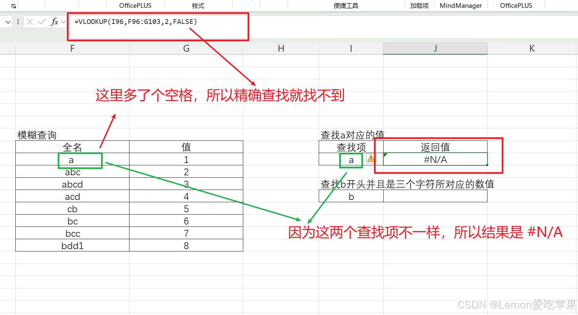The height and width of the screenshot is (315, 578).
Task: Select the value cell containing 8
Action: click(186, 245)
